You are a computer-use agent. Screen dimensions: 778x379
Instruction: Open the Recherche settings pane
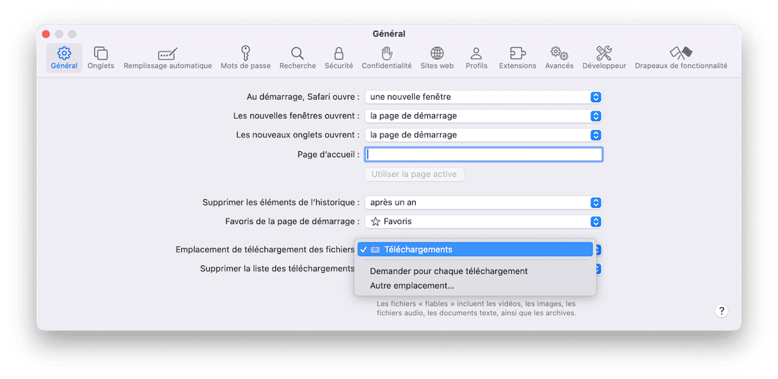point(298,58)
